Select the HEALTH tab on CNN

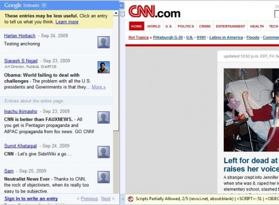click(x=257, y=26)
